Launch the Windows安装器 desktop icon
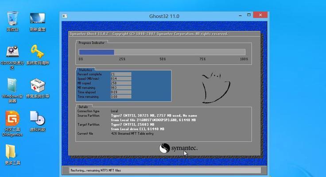 coord(12,91)
